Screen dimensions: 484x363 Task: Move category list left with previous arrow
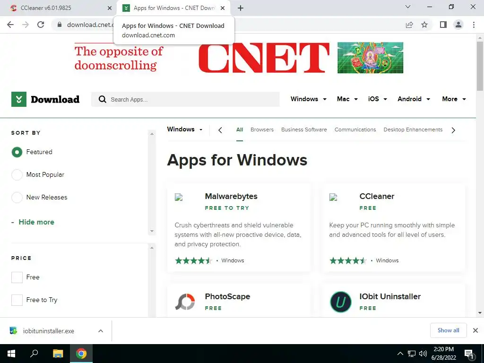coord(220,130)
